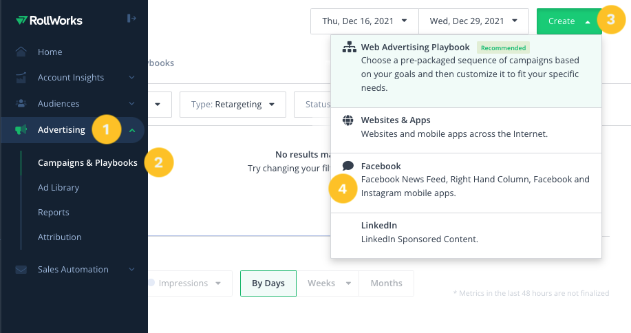Viewport: 631px width, 333px height.
Task: Open the Wed, Dec 29, 2021 end date dropdown
Action: 473,21
